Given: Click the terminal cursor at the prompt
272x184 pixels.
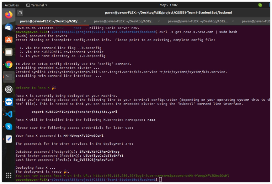Looking at the screenshot, I should coord(160,179).
